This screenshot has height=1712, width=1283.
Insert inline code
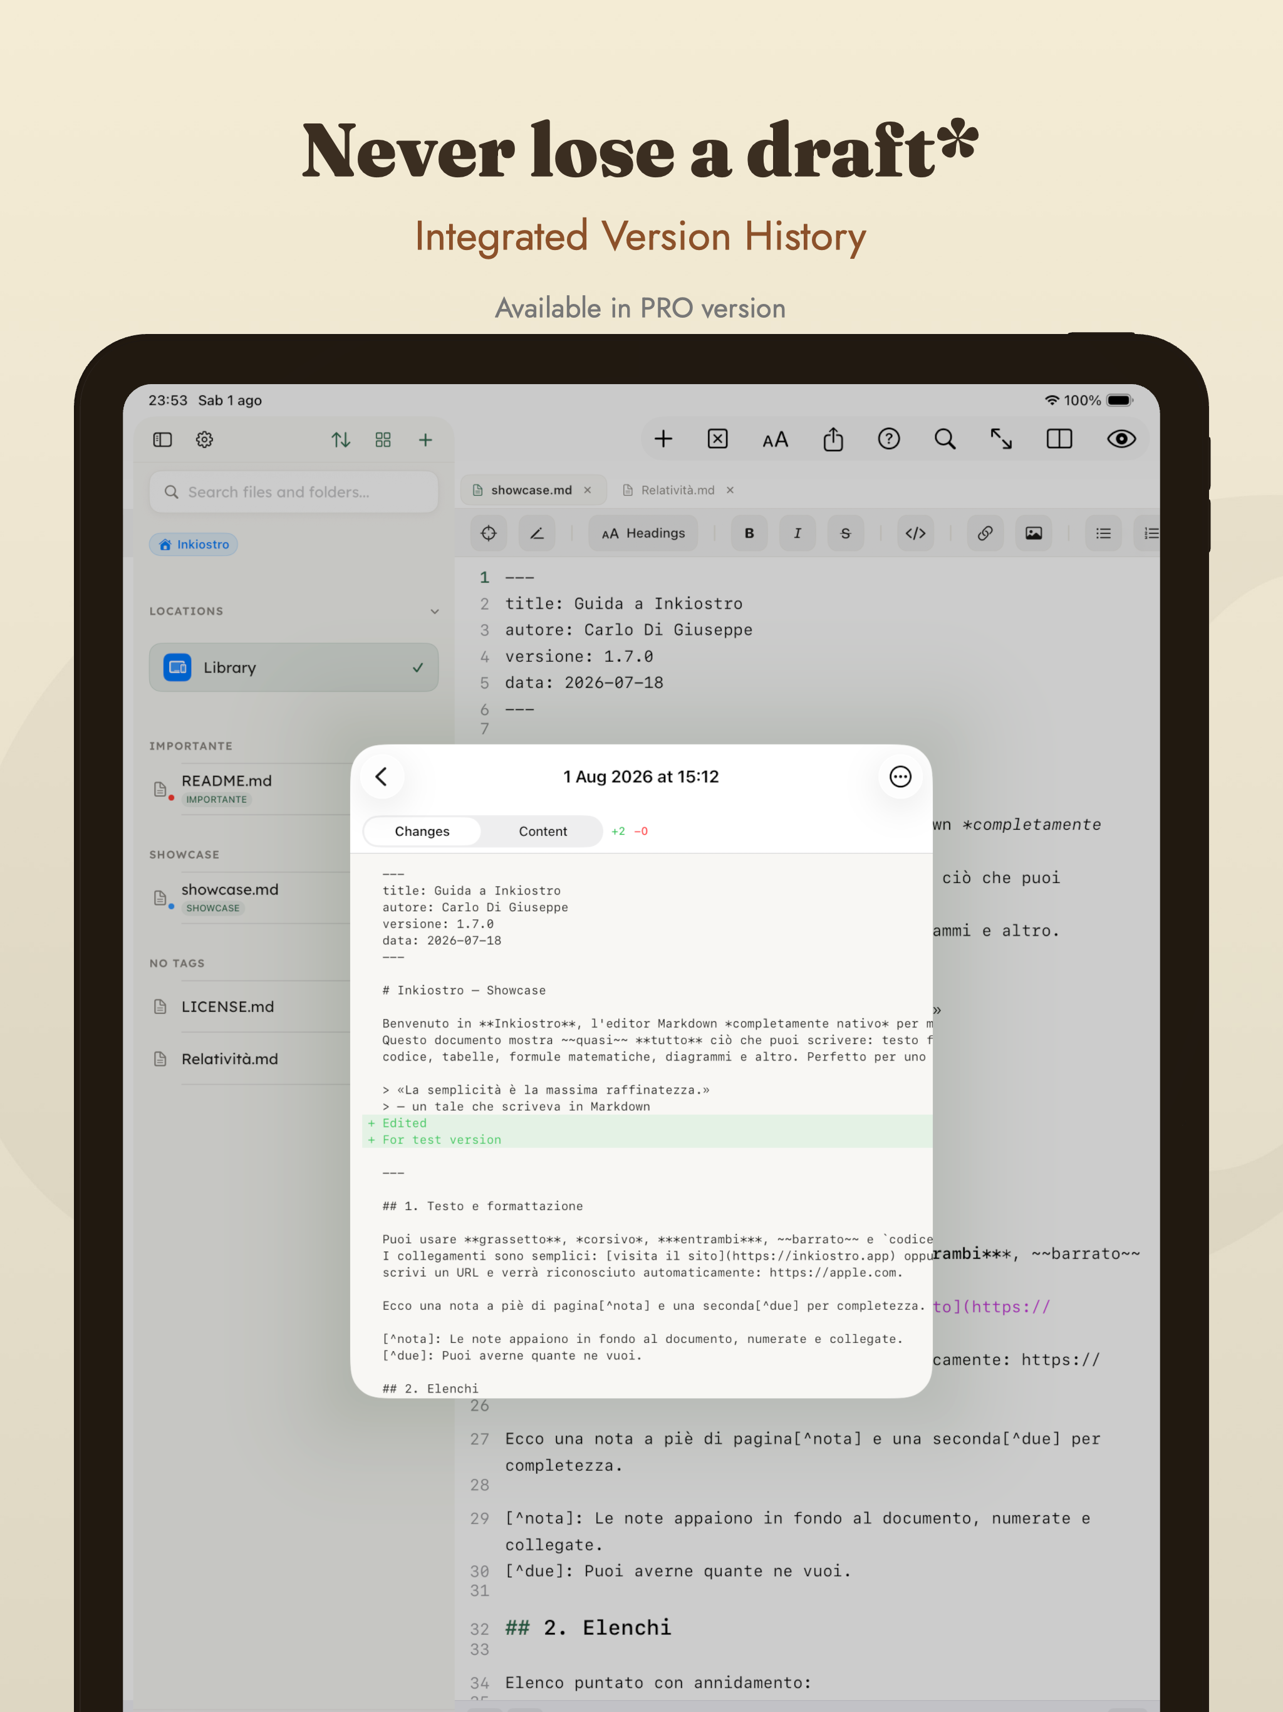pyautogui.click(x=915, y=533)
